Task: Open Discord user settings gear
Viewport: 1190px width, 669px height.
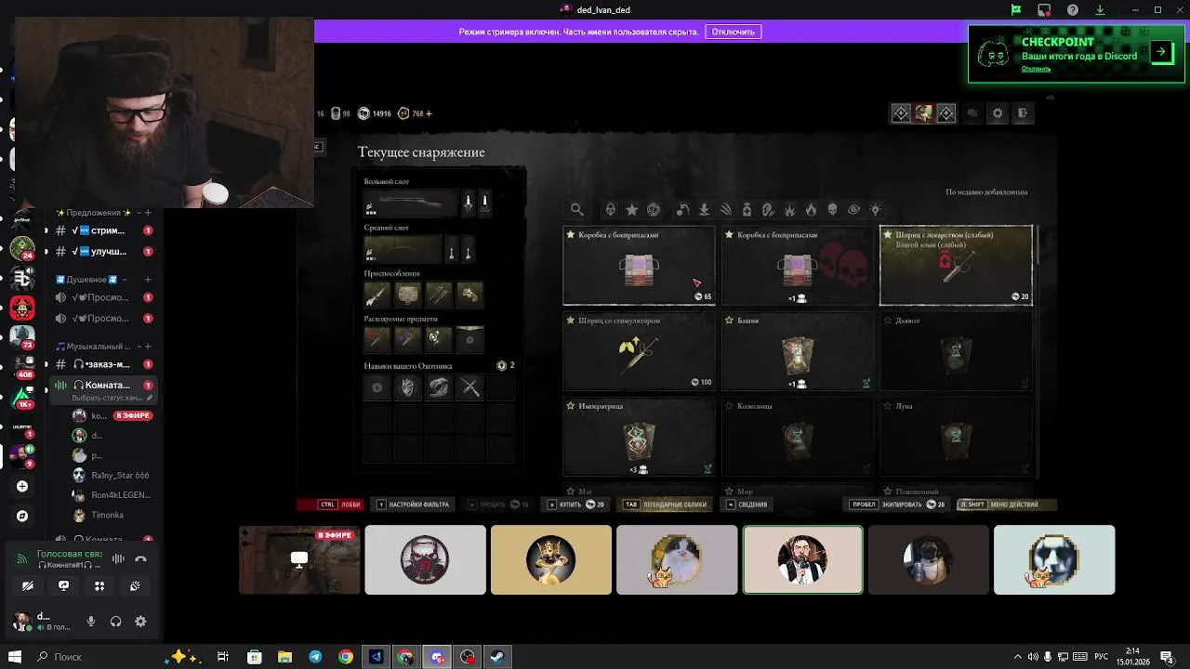Action: 140,622
